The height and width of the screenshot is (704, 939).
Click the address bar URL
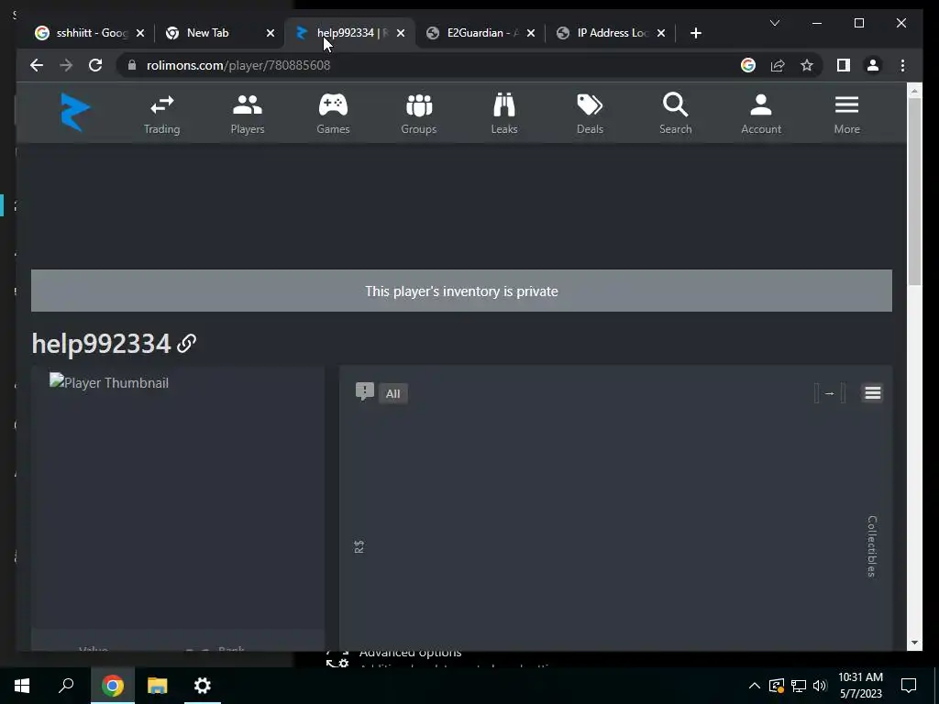238,65
